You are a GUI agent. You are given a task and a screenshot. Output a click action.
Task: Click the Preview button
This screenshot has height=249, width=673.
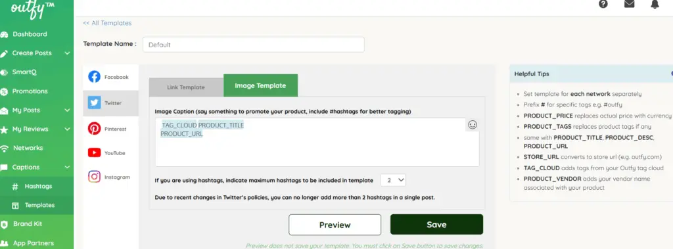pos(335,225)
